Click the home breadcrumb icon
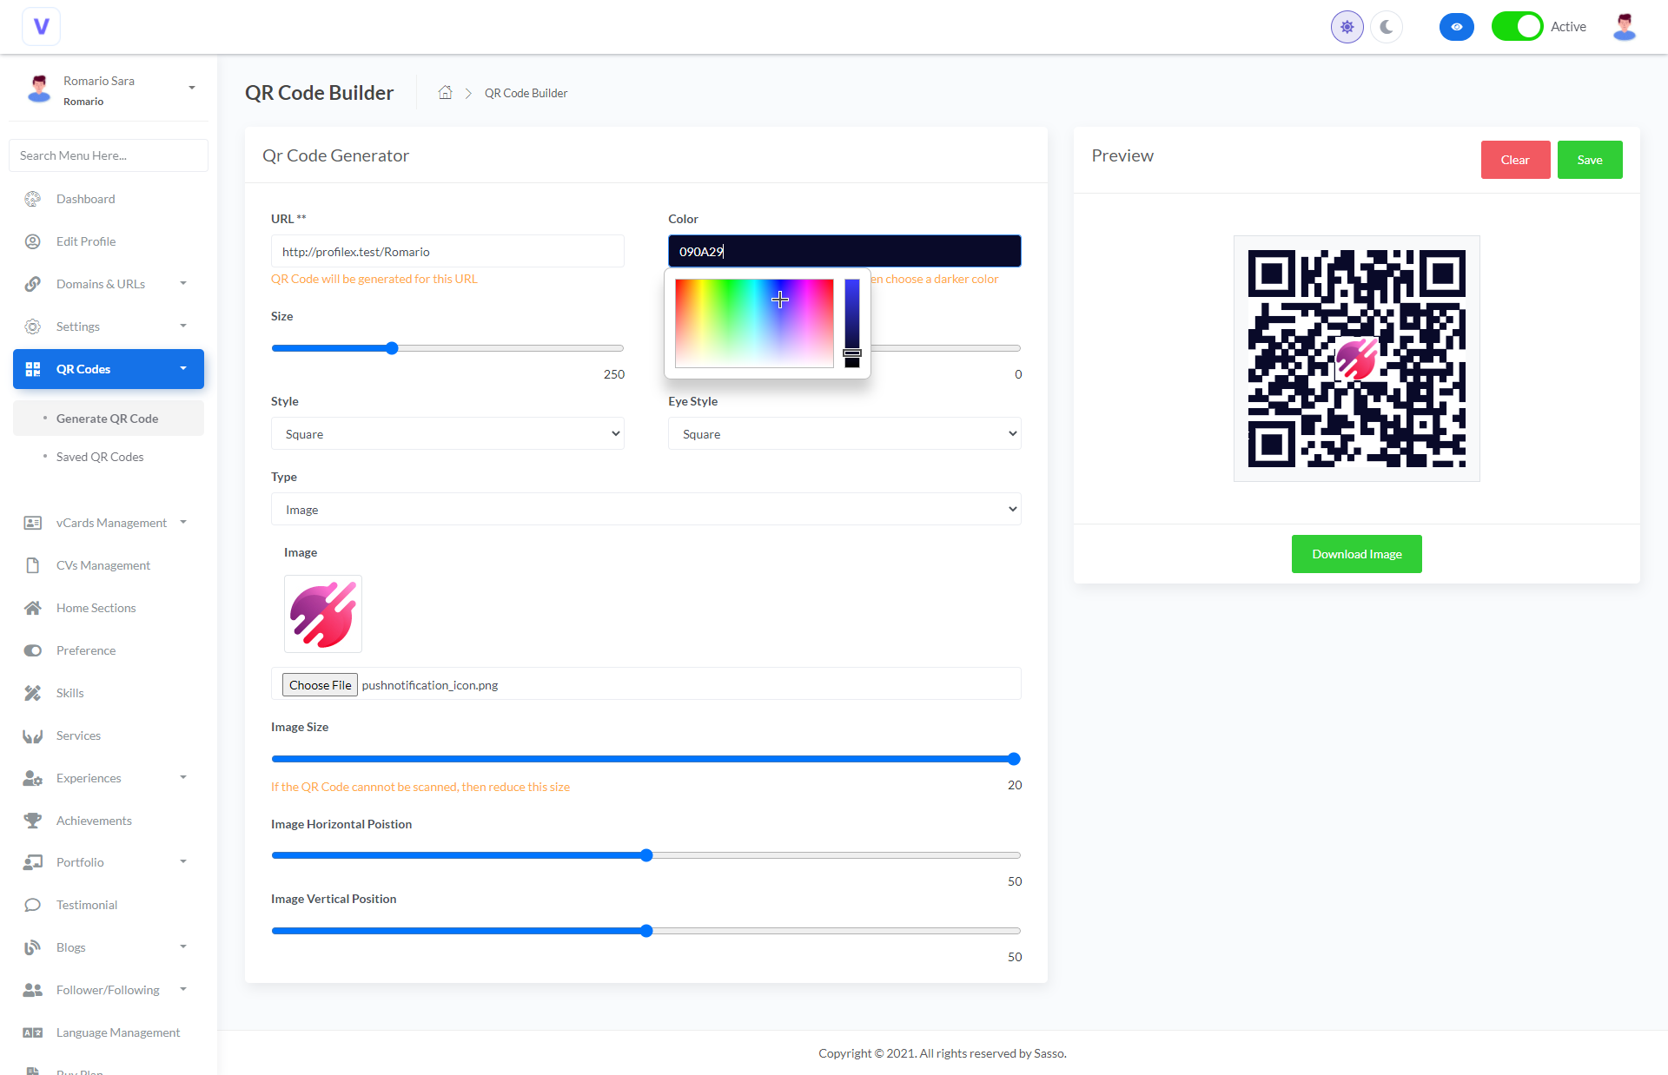1668x1075 pixels. pyautogui.click(x=445, y=93)
